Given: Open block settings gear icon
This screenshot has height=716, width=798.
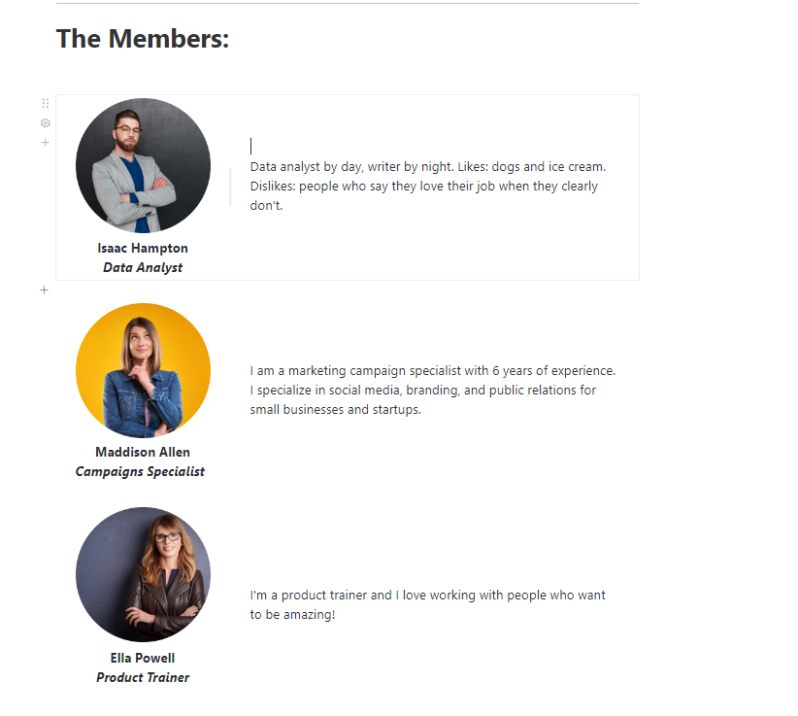Looking at the screenshot, I should 46,123.
